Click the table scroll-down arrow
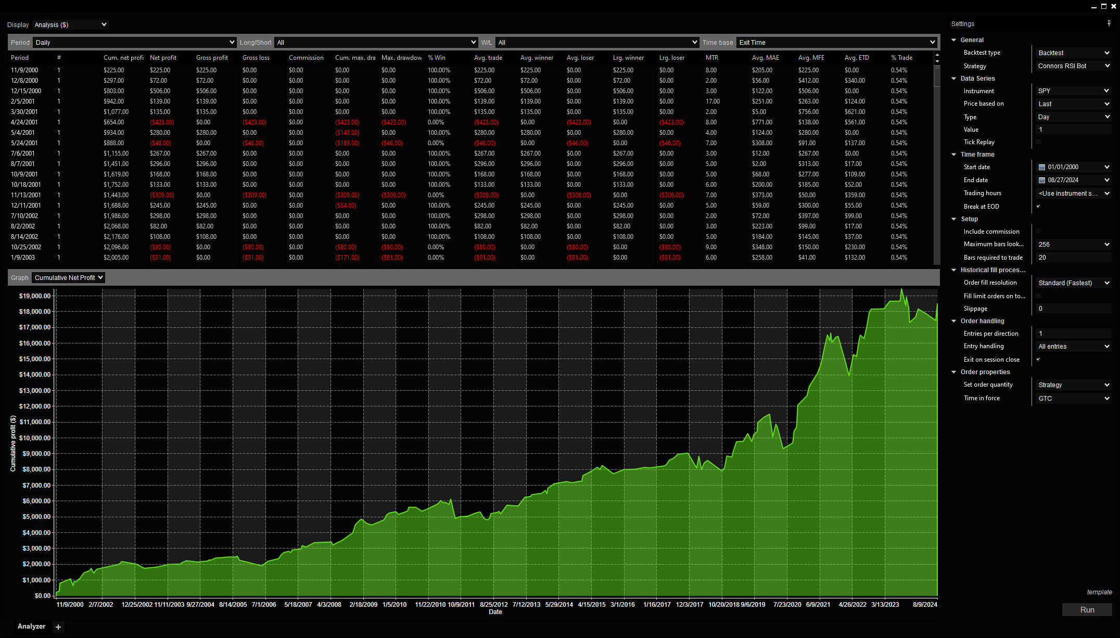1120x638 pixels. click(937, 61)
